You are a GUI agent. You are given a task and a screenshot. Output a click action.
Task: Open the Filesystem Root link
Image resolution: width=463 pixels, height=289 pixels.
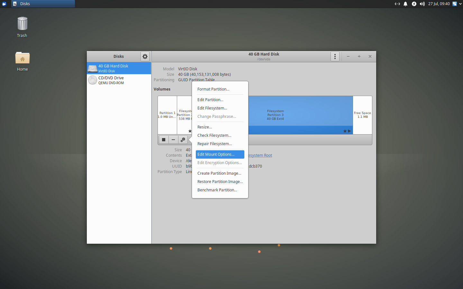(x=260, y=155)
